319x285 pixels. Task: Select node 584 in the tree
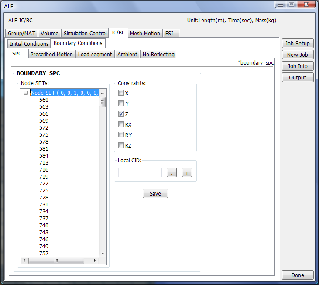pyautogui.click(x=44, y=156)
